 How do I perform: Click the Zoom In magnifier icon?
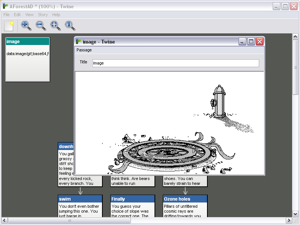26,25
